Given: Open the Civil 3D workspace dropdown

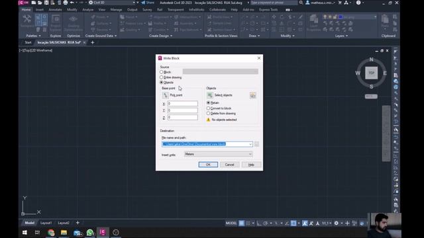Looking at the screenshot, I should 112,3.
